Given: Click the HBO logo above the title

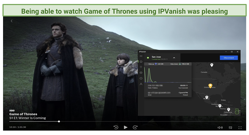Looking at the screenshot, I should pos(12,111).
